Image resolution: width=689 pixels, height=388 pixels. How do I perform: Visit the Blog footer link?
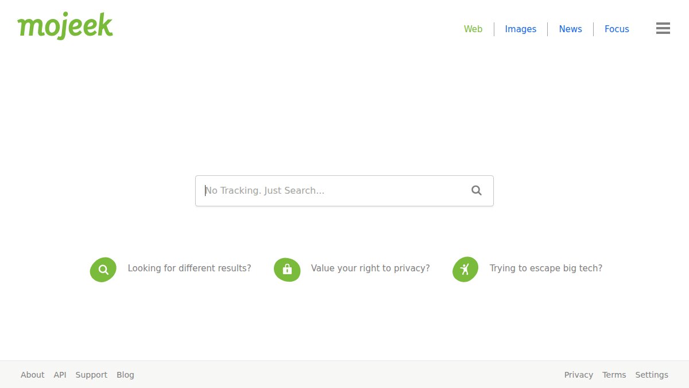(125, 375)
